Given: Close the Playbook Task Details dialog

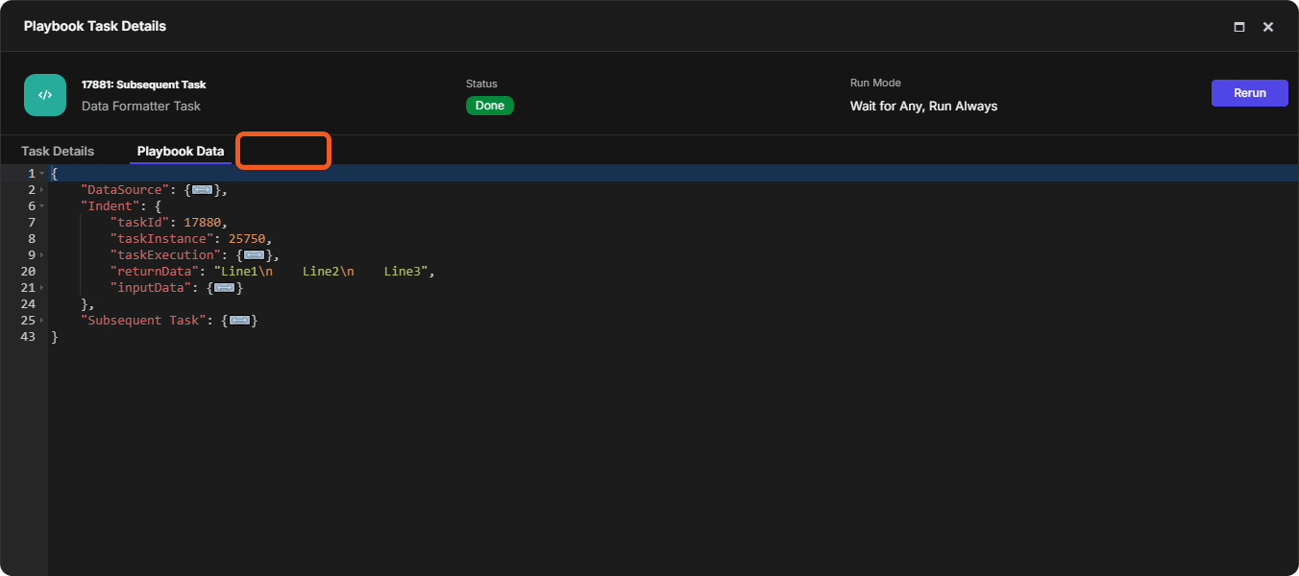Looking at the screenshot, I should coord(1268,27).
